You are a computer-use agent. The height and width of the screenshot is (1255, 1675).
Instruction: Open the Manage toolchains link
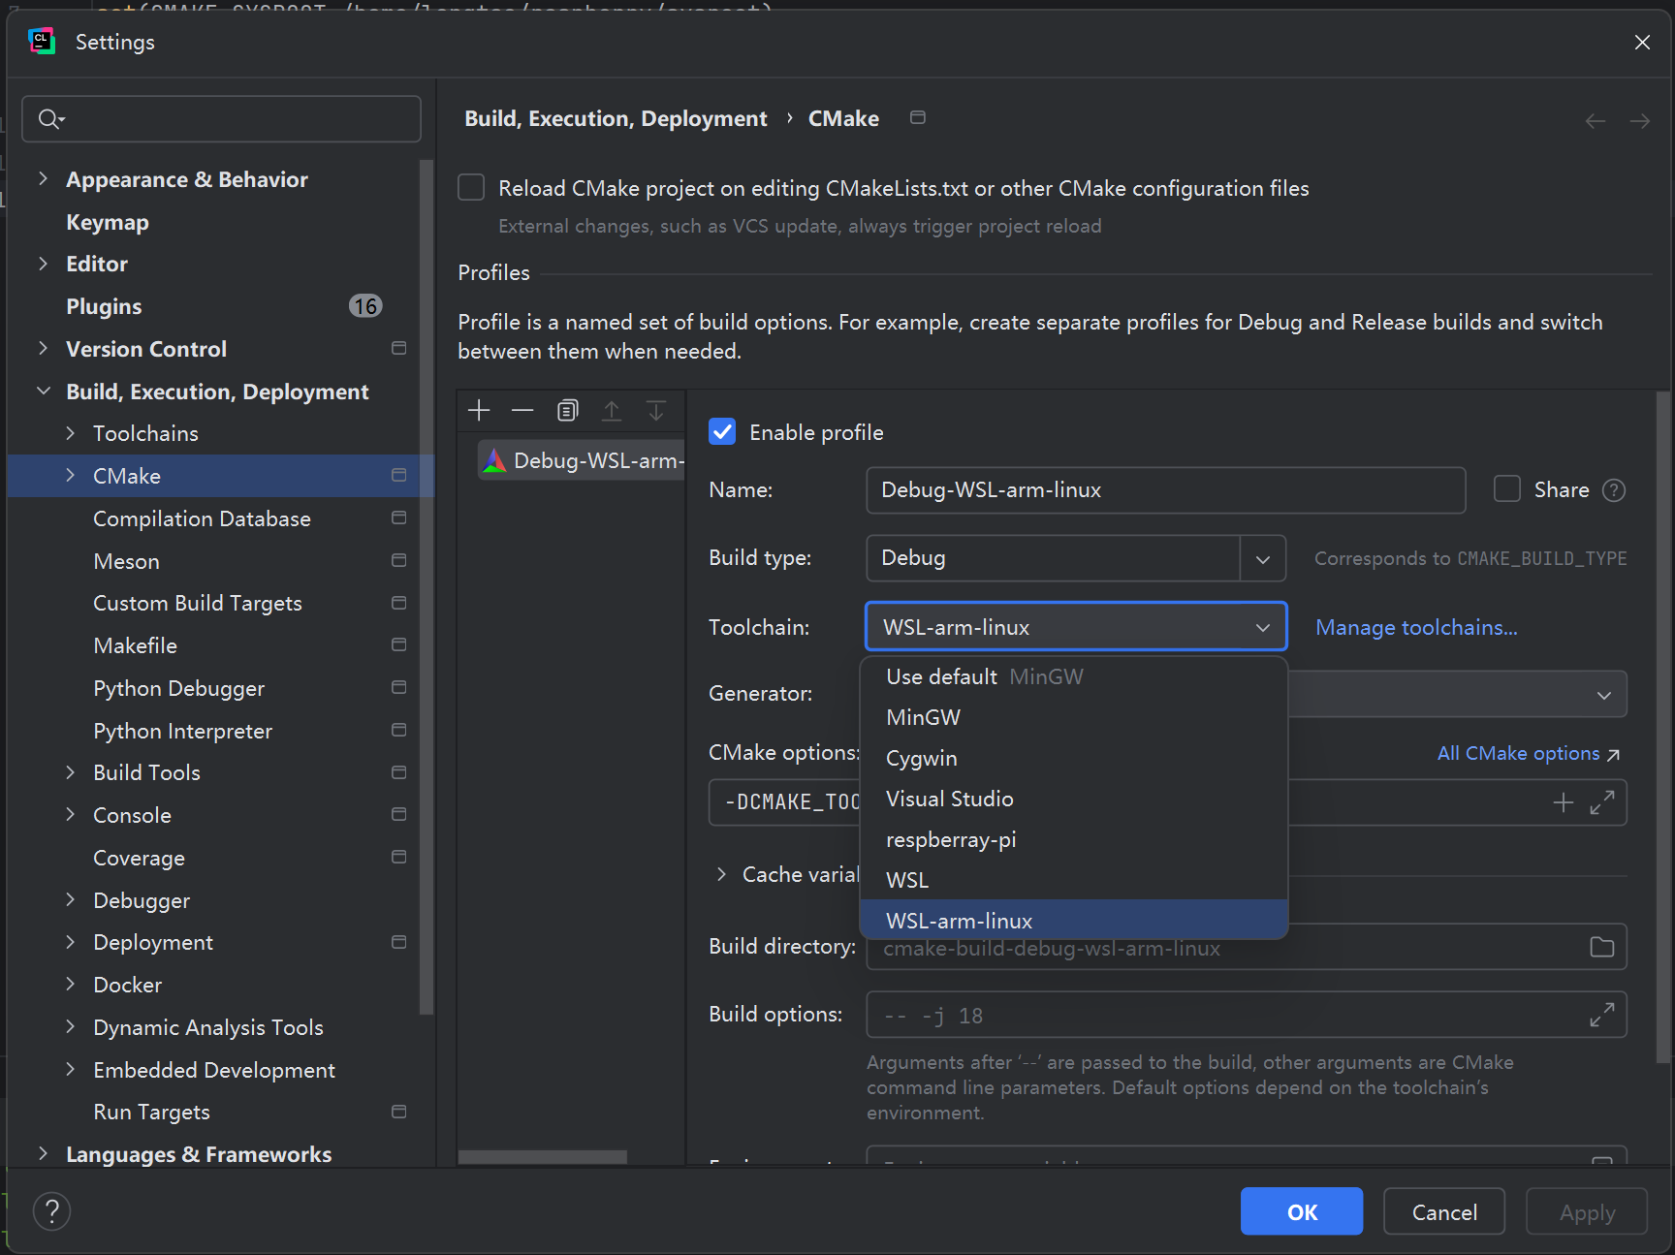coord(1415,628)
